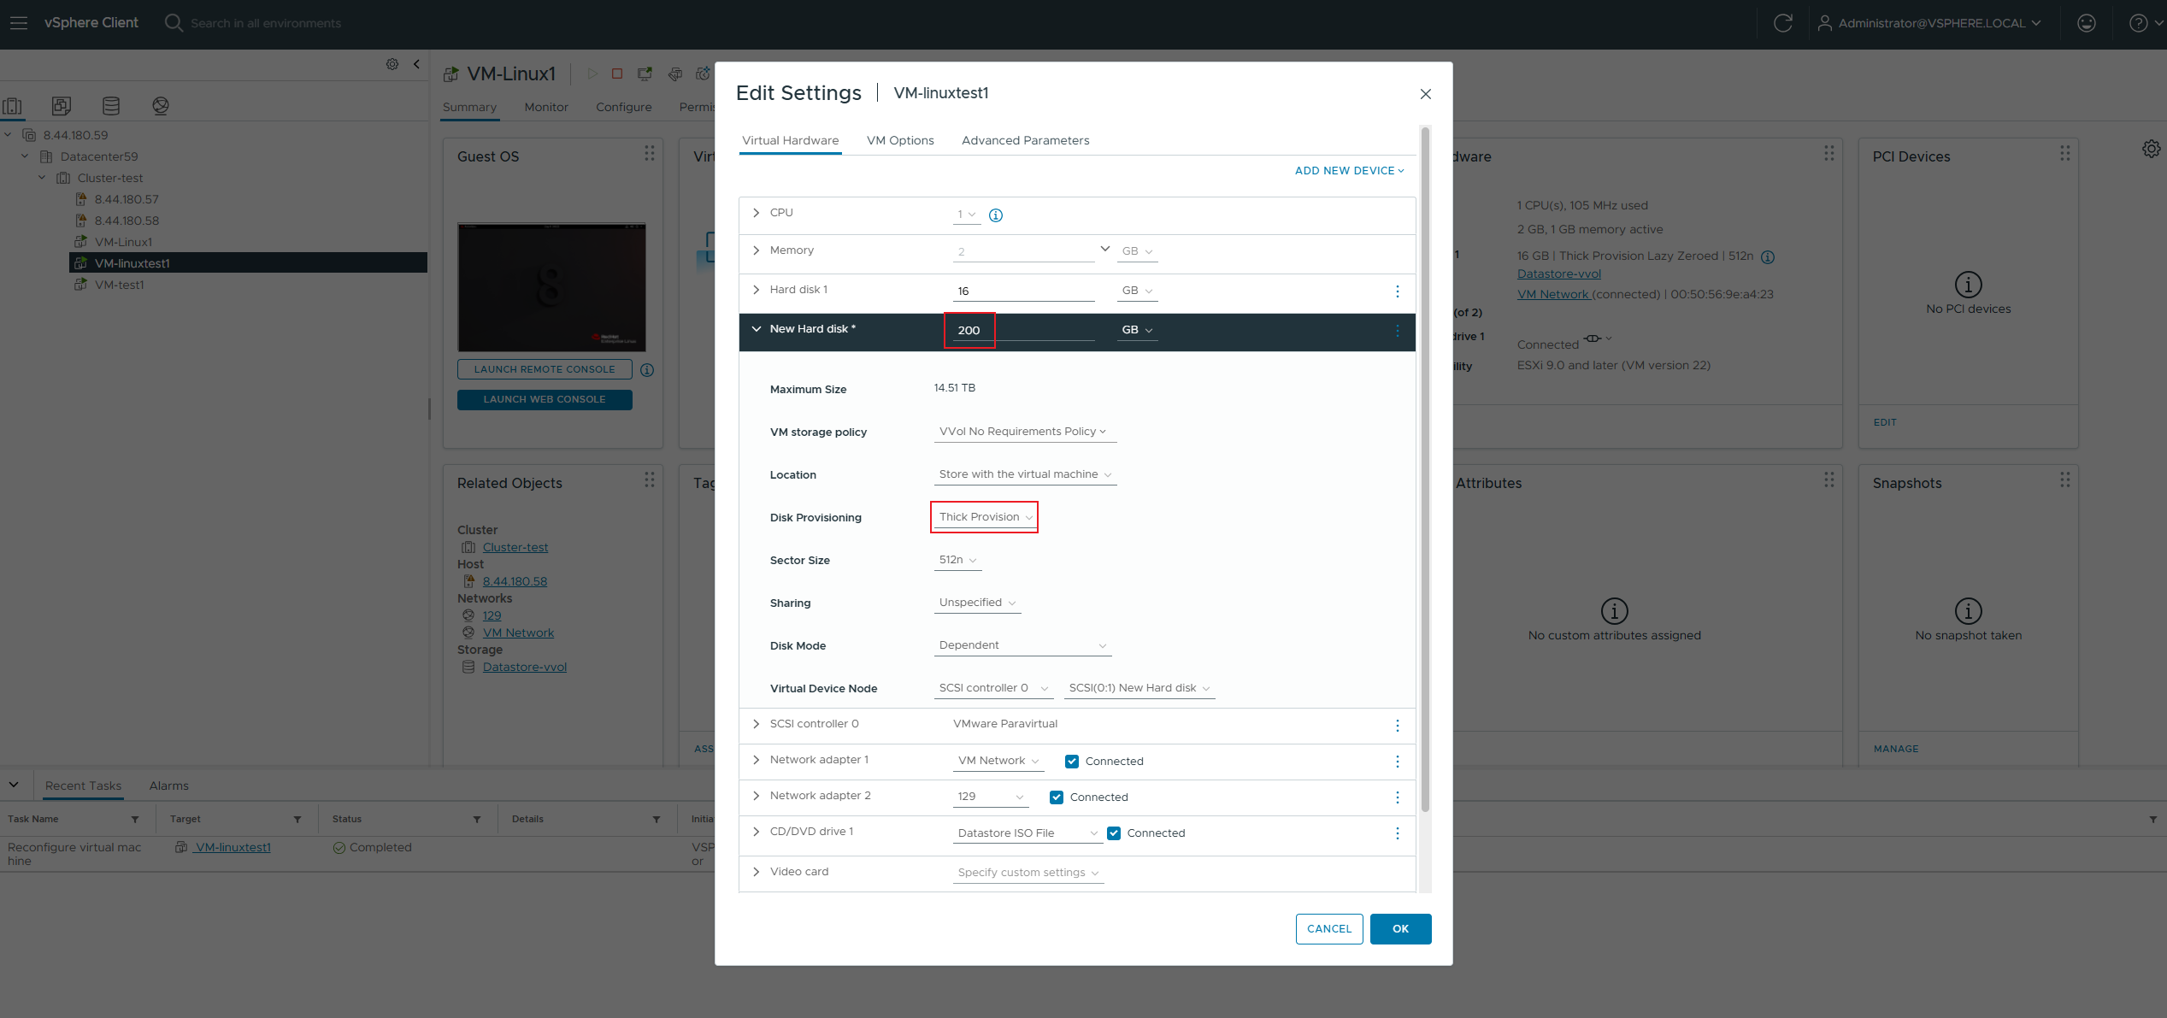Click the refresh icon in the top bar
Image resolution: width=2167 pixels, height=1018 pixels.
pos(1782,23)
